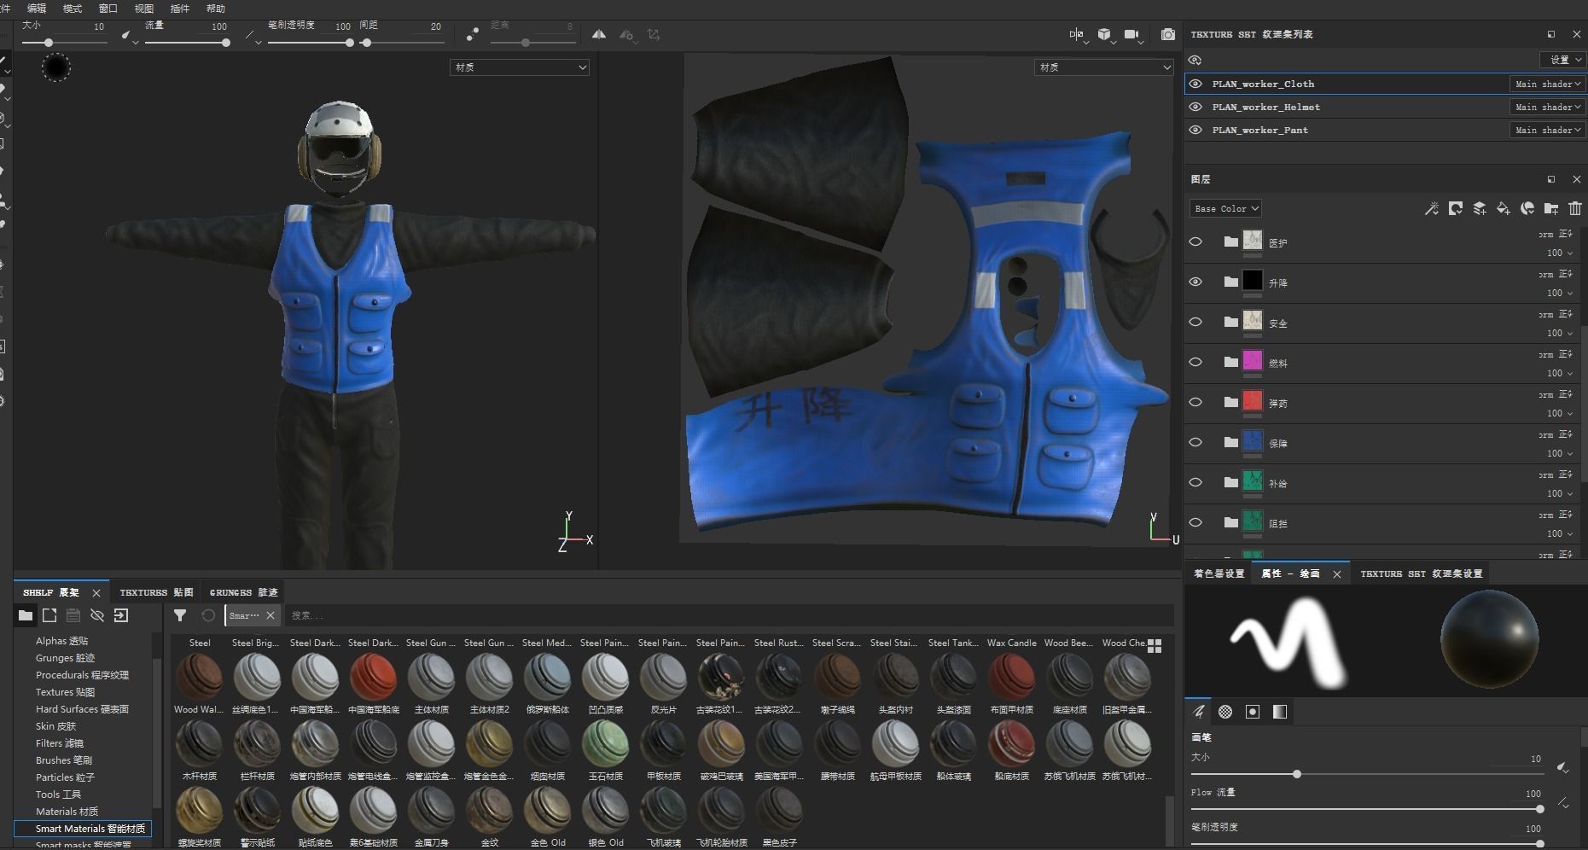This screenshot has width=1588, height=850.
Task: Click the 流量 flow slider in top toolbar
Action: [187, 43]
